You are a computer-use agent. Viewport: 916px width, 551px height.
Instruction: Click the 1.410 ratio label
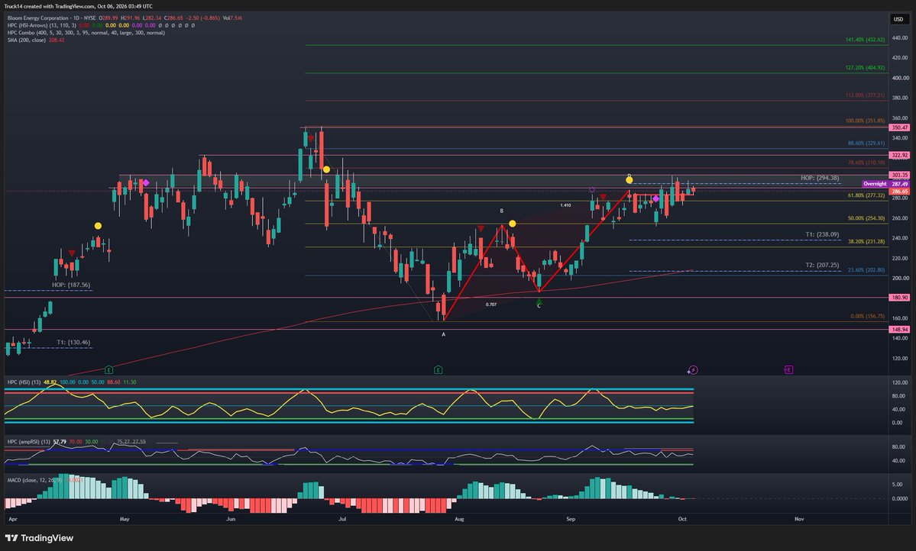click(x=565, y=205)
